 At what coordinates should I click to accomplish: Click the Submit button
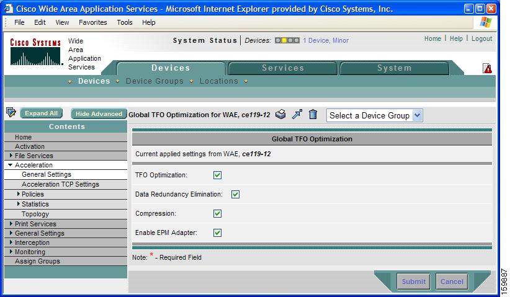point(413,281)
